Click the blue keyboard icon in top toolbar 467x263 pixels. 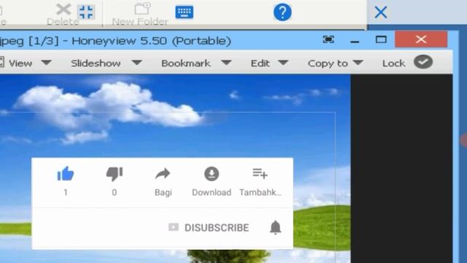(184, 12)
